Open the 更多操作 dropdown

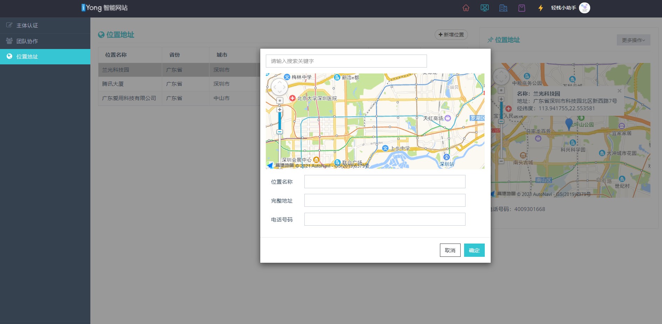point(633,40)
